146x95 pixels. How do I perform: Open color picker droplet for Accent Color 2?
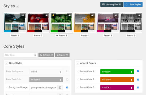pos(131,80)
